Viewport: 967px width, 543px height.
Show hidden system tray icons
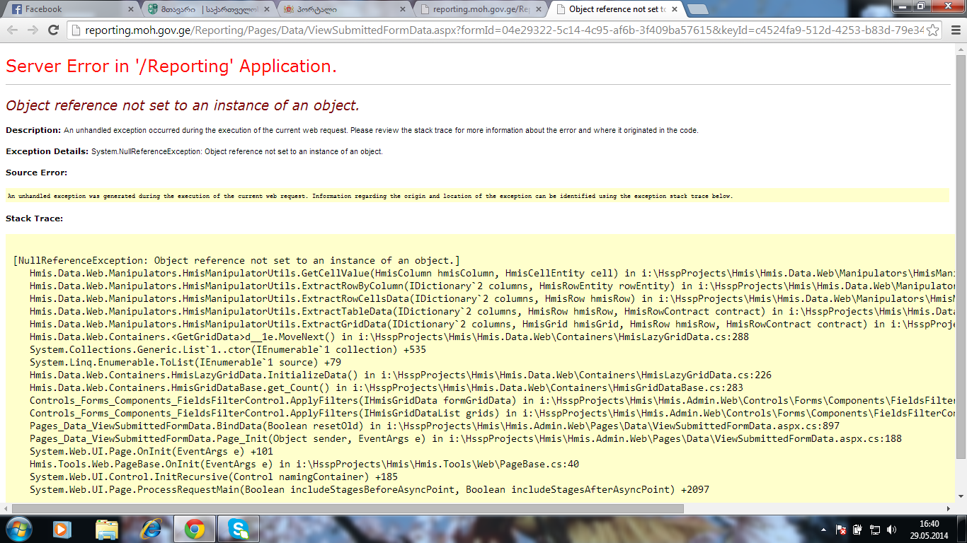point(823,529)
